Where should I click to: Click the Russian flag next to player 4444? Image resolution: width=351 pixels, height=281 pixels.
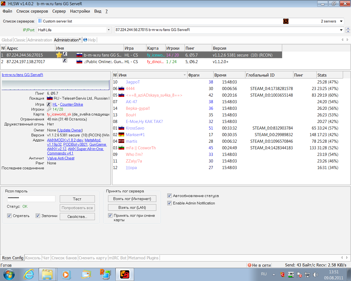click(x=121, y=89)
